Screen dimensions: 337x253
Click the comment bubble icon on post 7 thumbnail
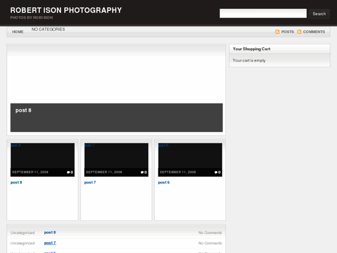pyautogui.click(x=142, y=172)
